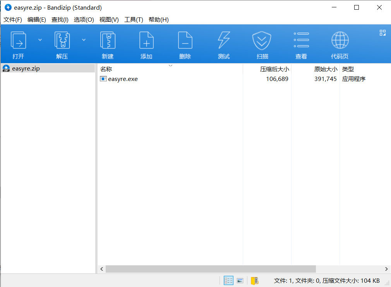Switch to image preview view in status bar
Screen dimensions: 391x287
pyautogui.click(x=240, y=281)
